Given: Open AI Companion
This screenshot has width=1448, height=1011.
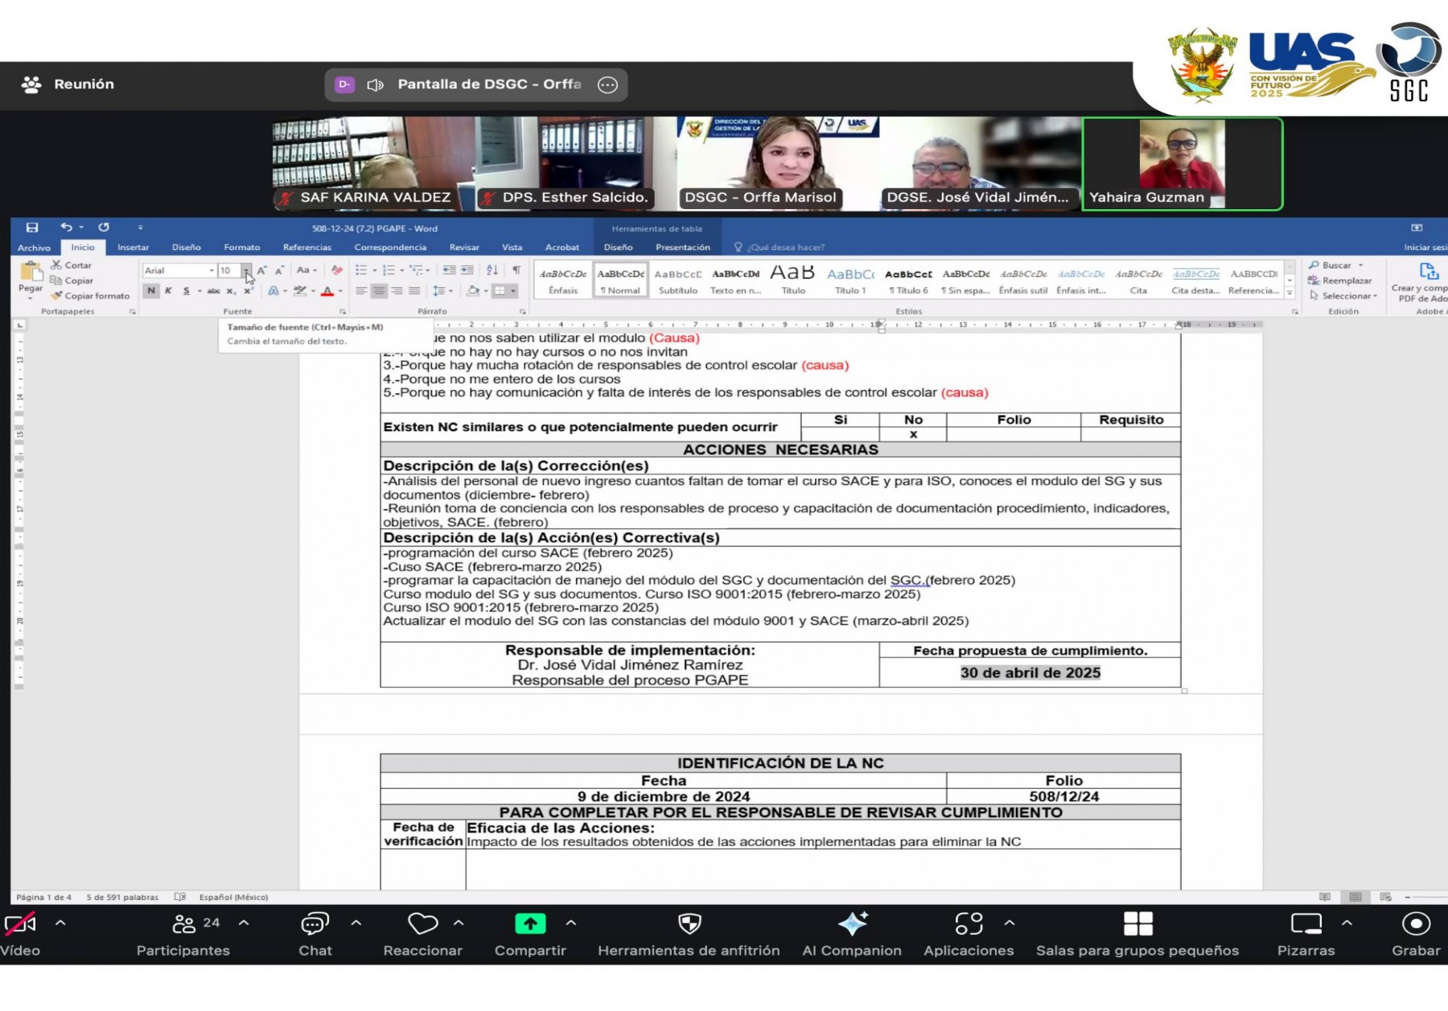Looking at the screenshot, I should pos(852,925).
